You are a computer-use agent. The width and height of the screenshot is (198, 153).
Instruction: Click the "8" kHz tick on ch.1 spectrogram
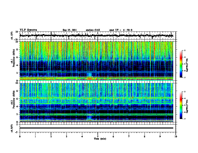pos(17,49)
